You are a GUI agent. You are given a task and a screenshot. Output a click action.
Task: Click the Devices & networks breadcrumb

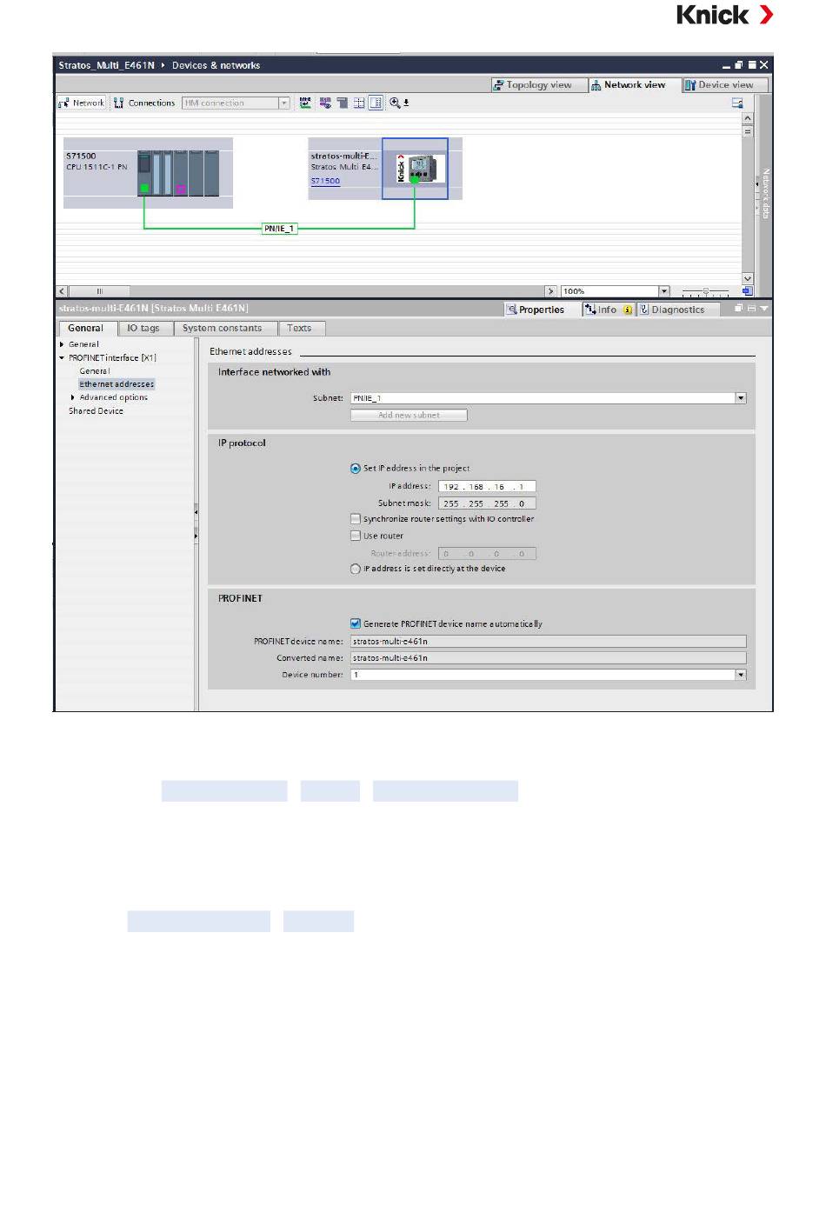216,65
